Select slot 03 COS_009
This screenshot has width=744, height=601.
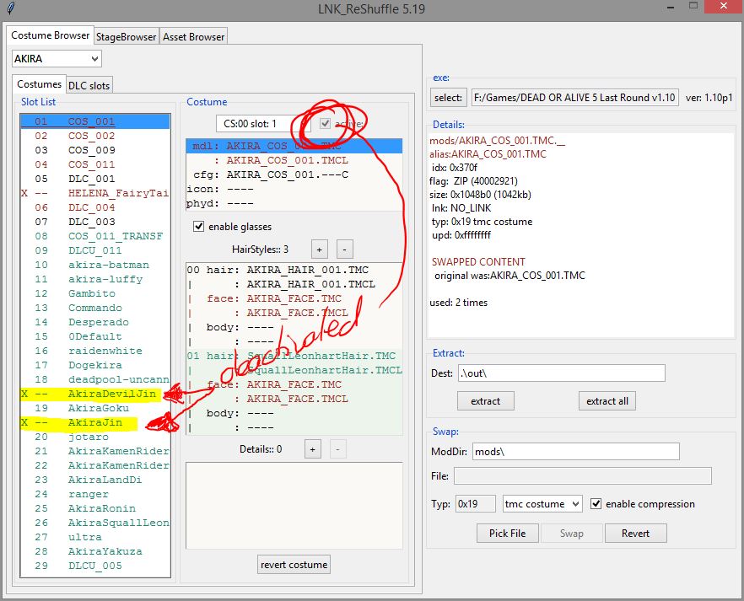click(94, 150)
